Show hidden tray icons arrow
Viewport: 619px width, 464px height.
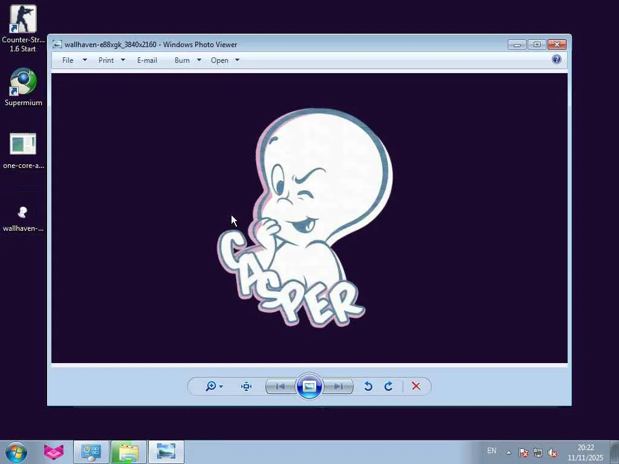point(508,453)
